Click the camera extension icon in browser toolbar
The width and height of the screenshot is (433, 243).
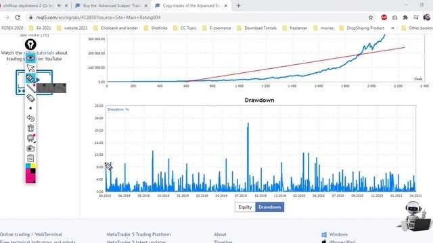coord(394,18)
